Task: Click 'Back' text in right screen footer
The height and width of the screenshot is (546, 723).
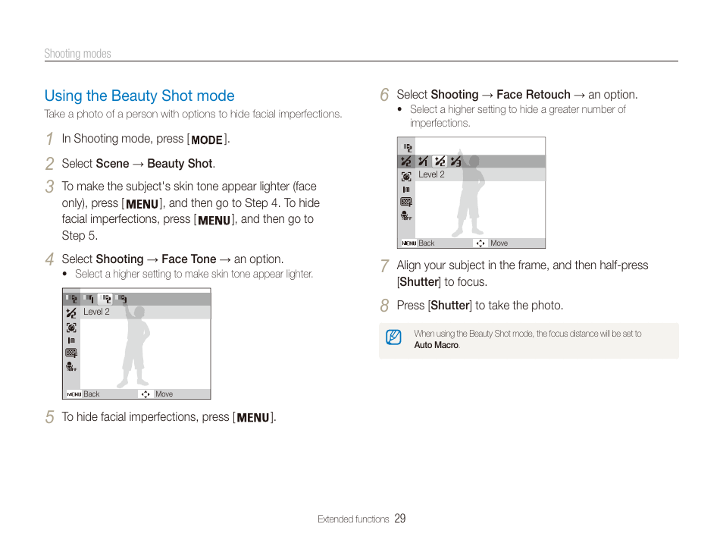Action: pos(427,243)
